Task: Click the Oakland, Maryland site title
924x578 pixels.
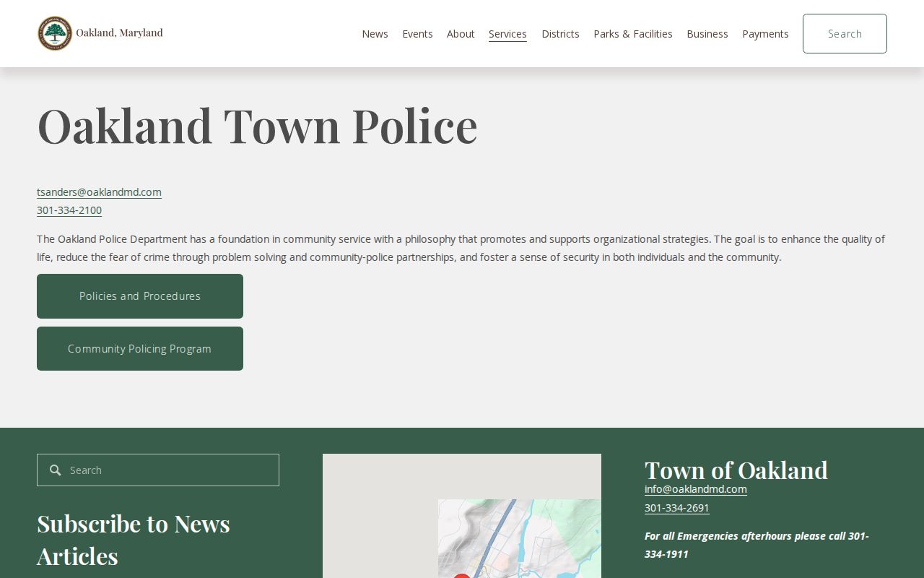Action: 119,33
